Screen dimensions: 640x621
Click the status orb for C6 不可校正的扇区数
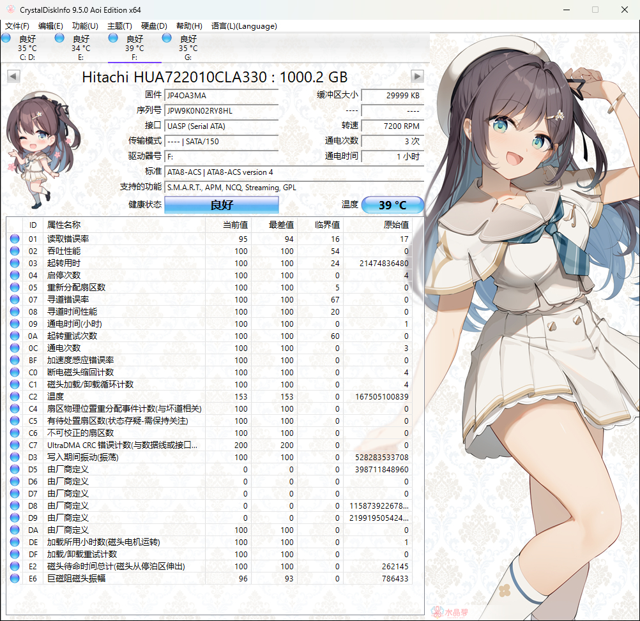[15, 433]
